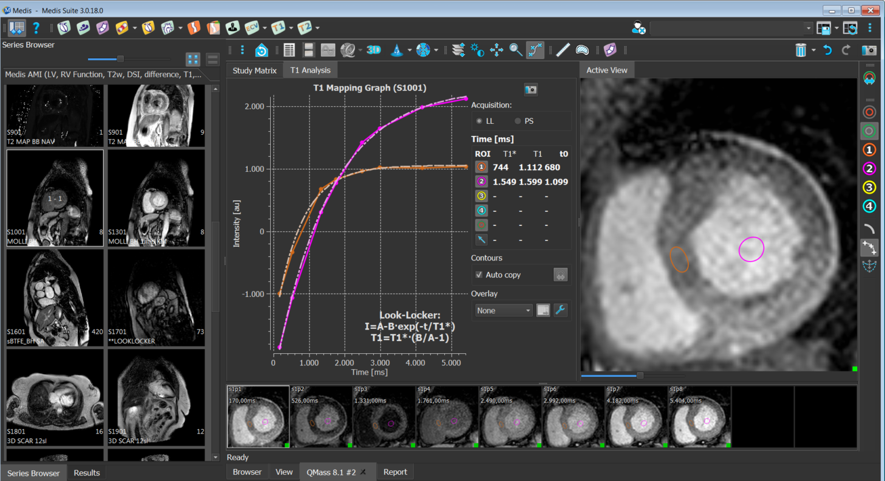The width and height of the screenshot is (885, 481).
Task: Open overlay settings with the wrench icon
Action: 560,310
